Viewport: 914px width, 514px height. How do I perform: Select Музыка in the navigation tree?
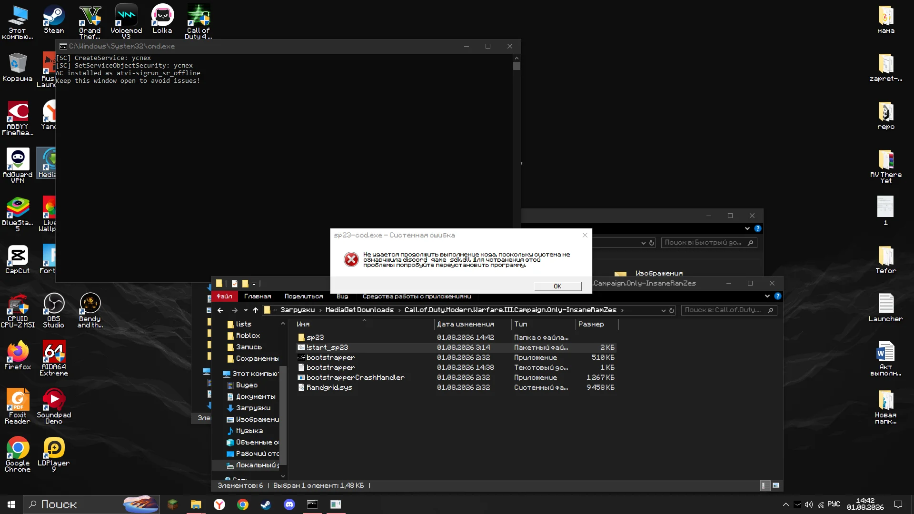[245, 431]
